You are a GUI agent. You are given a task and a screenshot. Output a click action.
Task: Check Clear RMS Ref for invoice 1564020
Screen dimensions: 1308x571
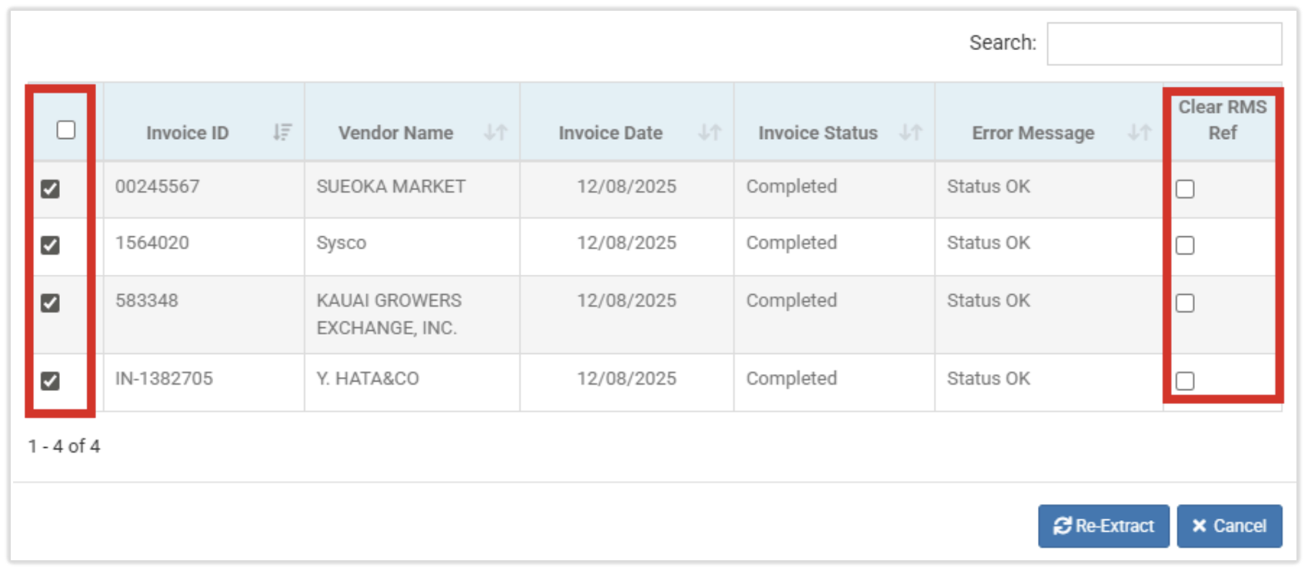pyautogui.click(x=1185, y=245)
